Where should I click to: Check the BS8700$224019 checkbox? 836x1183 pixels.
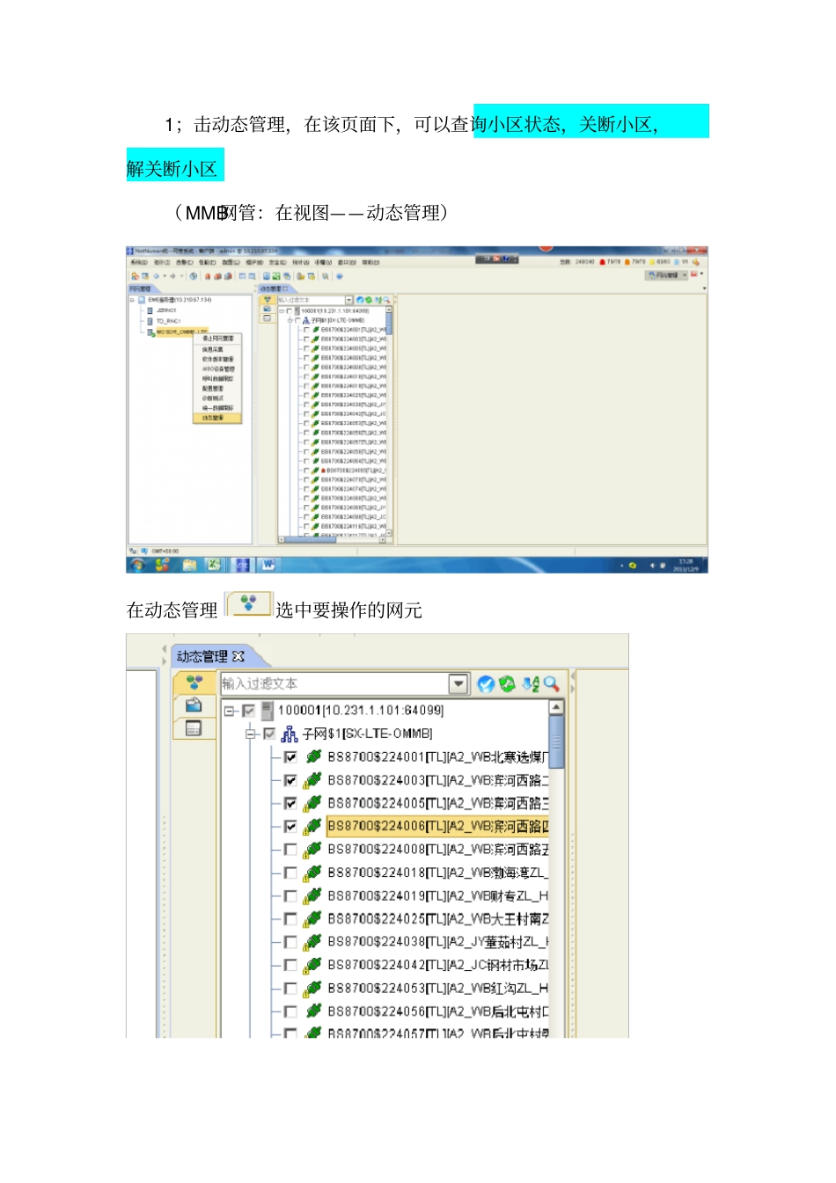(290, 895)
